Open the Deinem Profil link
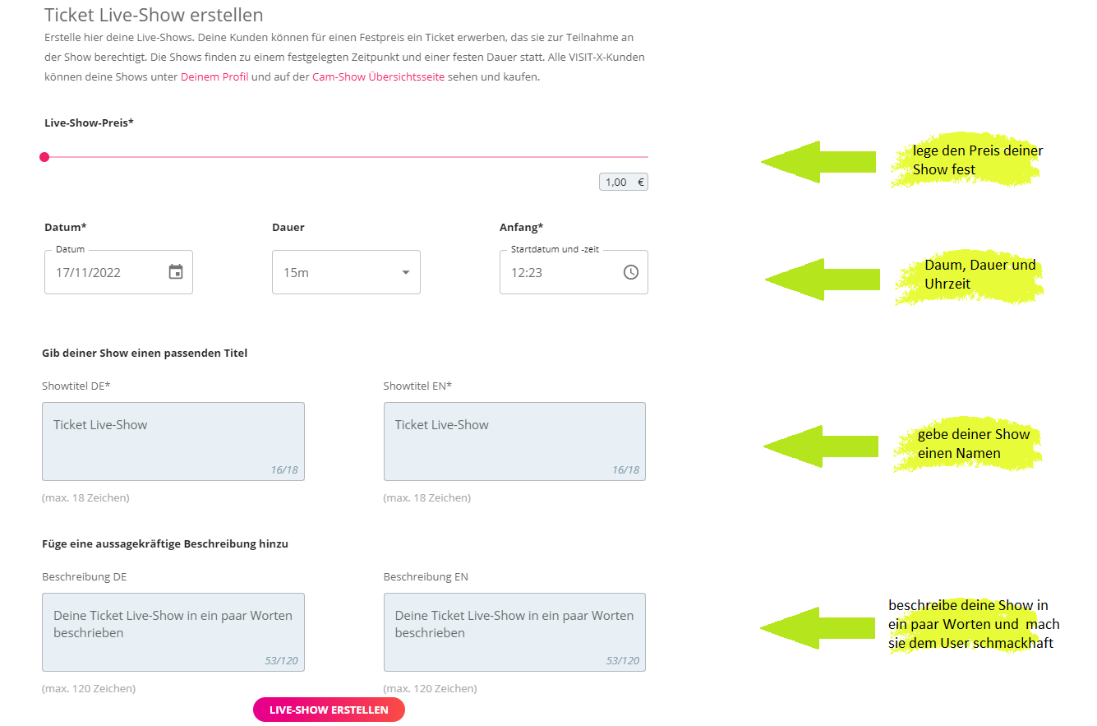 pos(214,77)
